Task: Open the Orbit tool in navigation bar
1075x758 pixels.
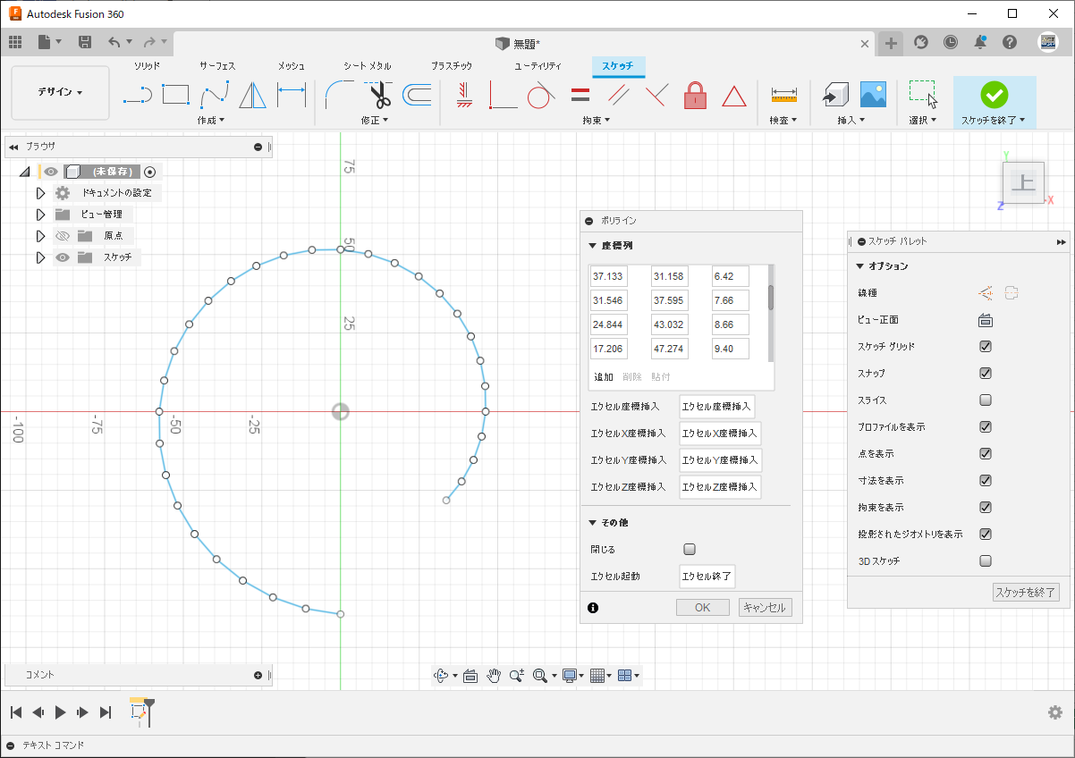Action: click(x=441, y=676)
